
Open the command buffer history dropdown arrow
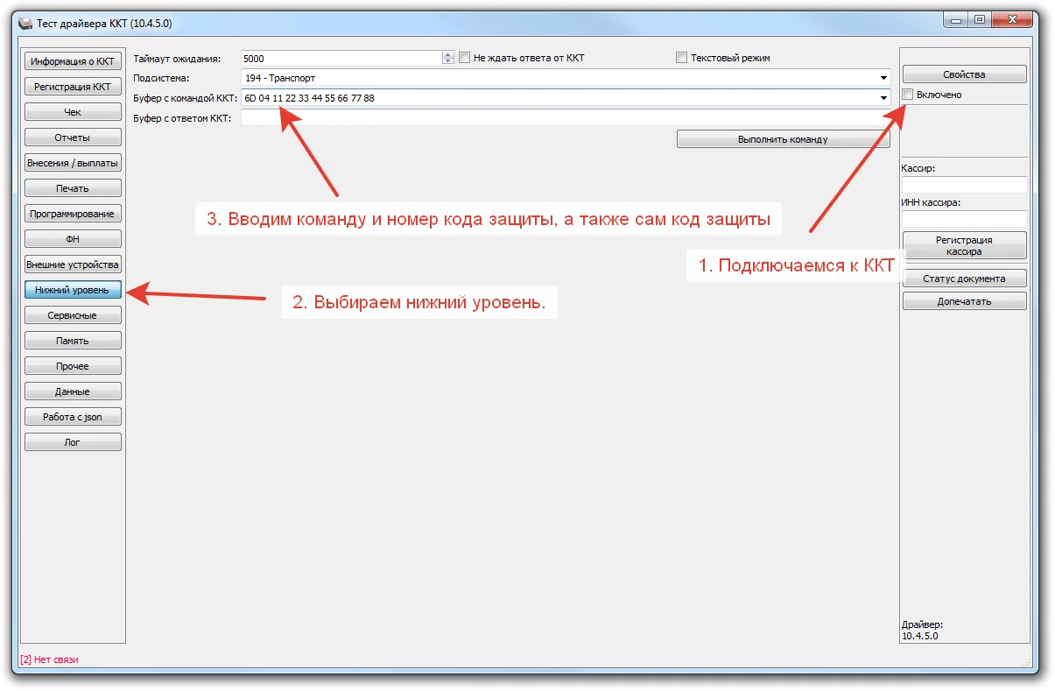point(884,98)
